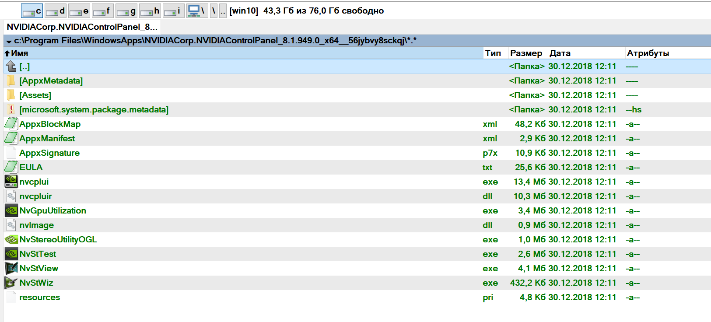
Task: Select the Assets folder icon
Action: pos(11,95)
